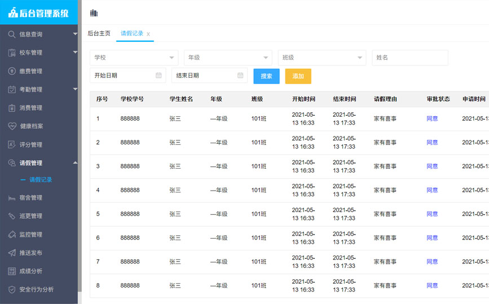Click 同意 status link in row 4
This screenshot has width=489, height=304.
tap(432, 190)
